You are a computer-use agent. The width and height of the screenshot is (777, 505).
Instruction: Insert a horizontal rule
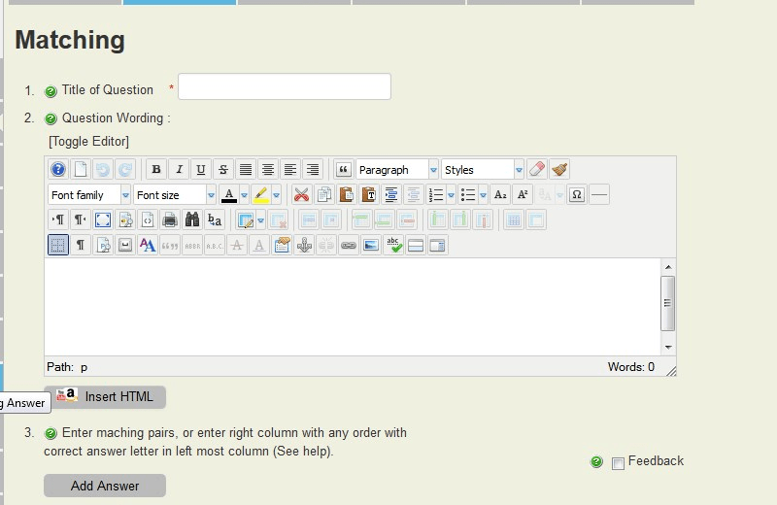click(599, 195)
